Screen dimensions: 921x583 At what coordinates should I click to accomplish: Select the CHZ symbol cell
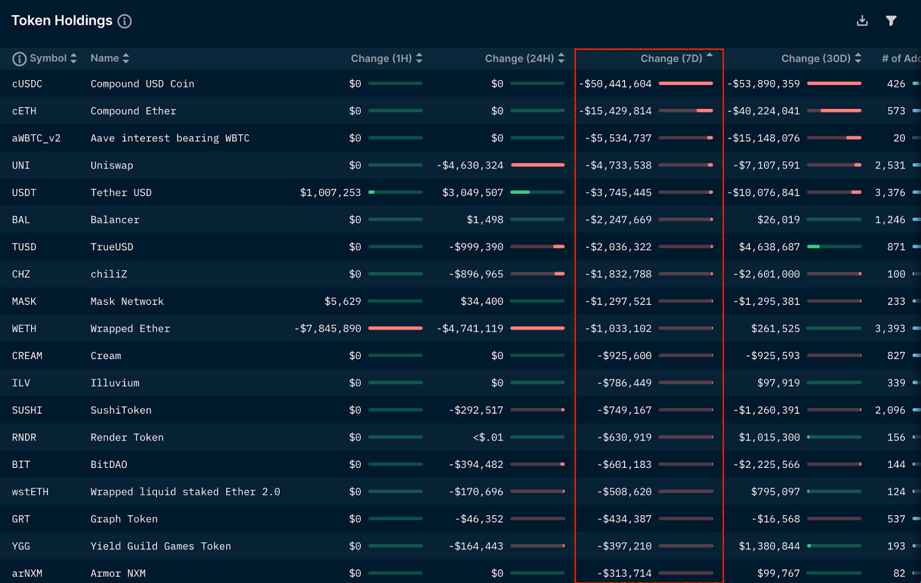point(21,275)
